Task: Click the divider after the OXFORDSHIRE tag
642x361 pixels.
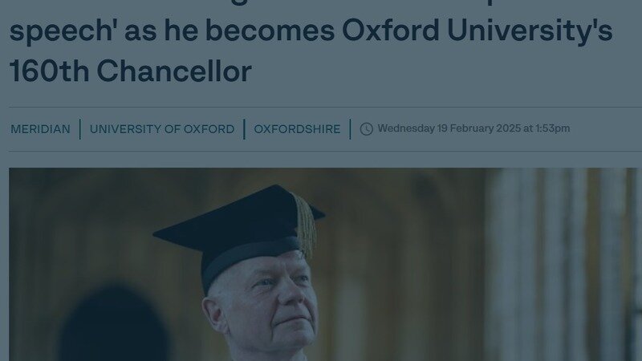Action: coord(350,129)
